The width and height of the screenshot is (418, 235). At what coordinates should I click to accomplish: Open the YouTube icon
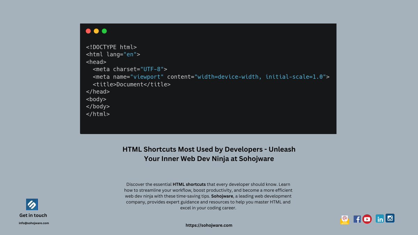coord(367,219)
